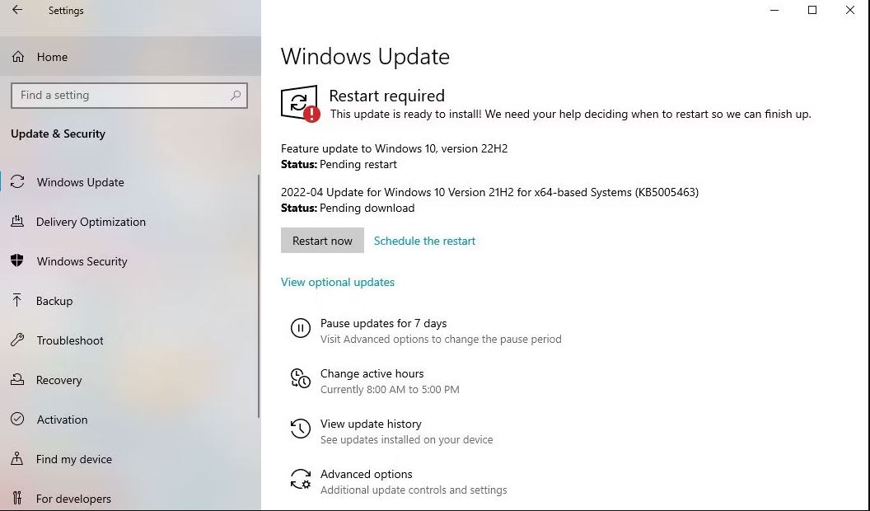Click 'Feature update to Windows 10, version 22H2' text
The image size is (870, 511).
click(x=394, y=148)
